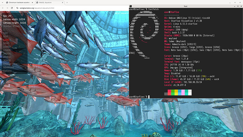Click the terminal prompt cursor line
The height and width of the screenshot is (137, 243).
[x=139, y=97]
